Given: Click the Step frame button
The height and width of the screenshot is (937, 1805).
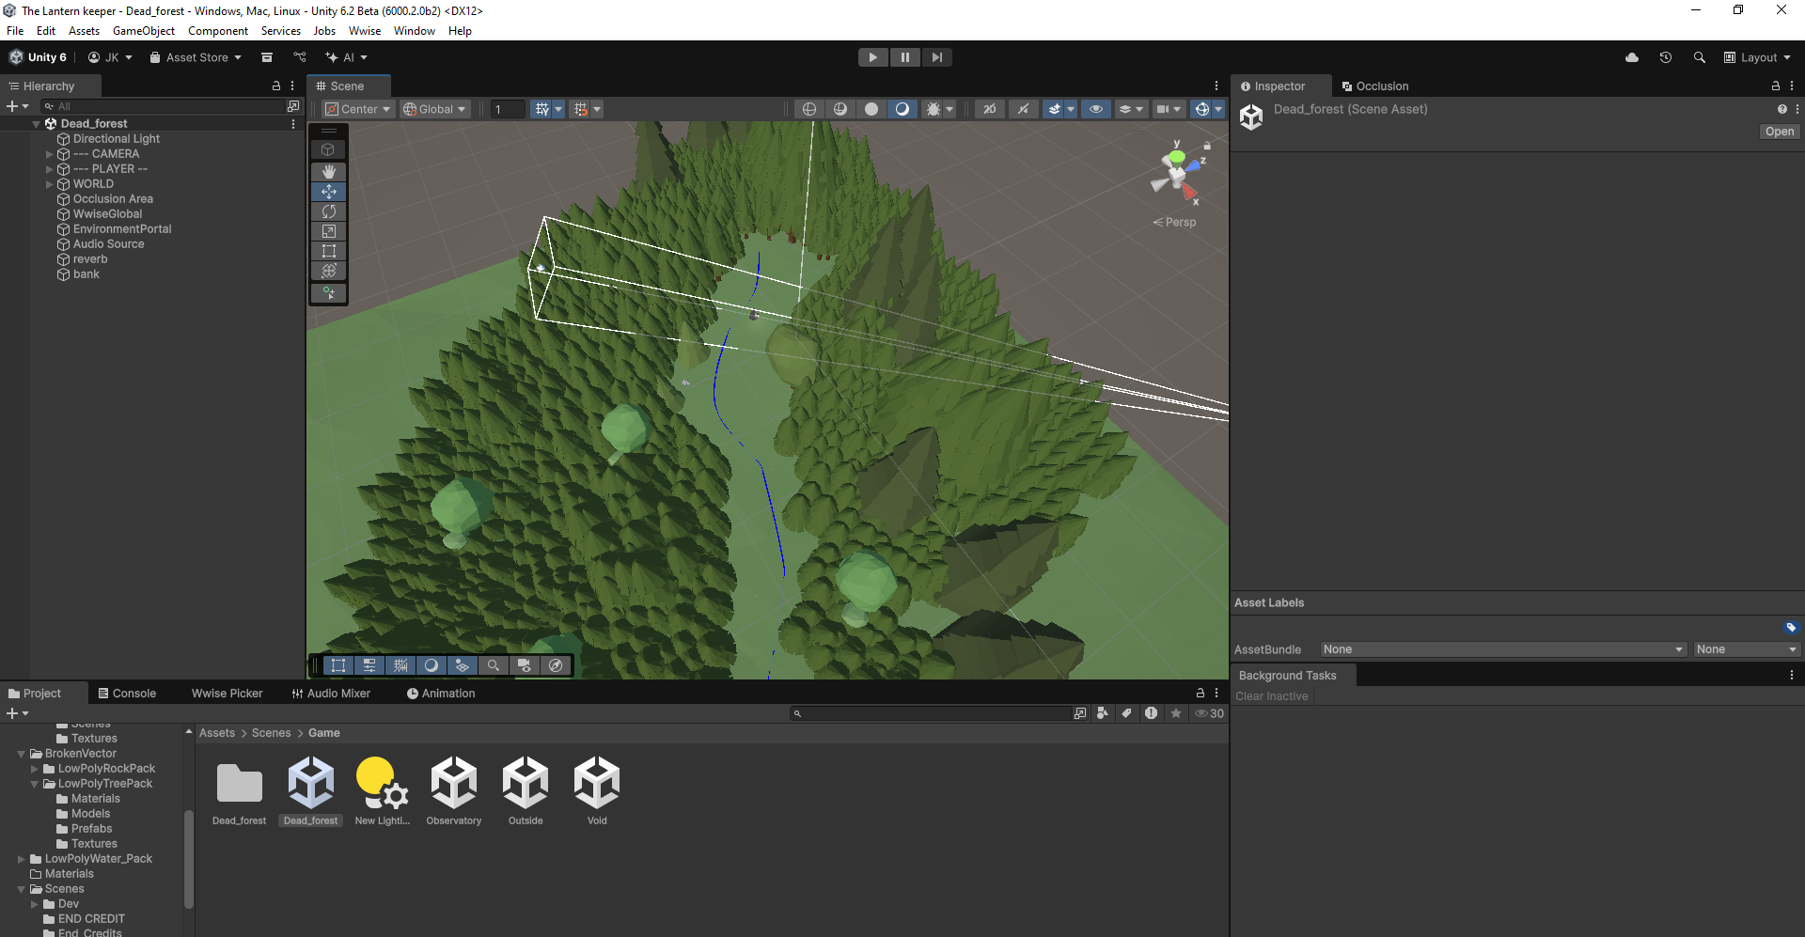Looking at the screenshot, I should point(936,57).
